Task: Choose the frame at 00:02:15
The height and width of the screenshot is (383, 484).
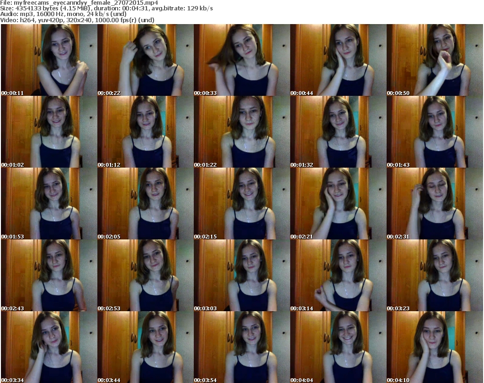Action: (242, 204)
